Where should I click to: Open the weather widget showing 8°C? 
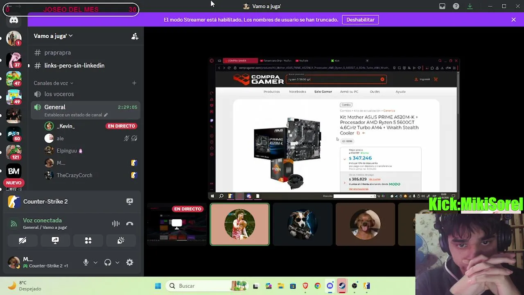point(25,286)
